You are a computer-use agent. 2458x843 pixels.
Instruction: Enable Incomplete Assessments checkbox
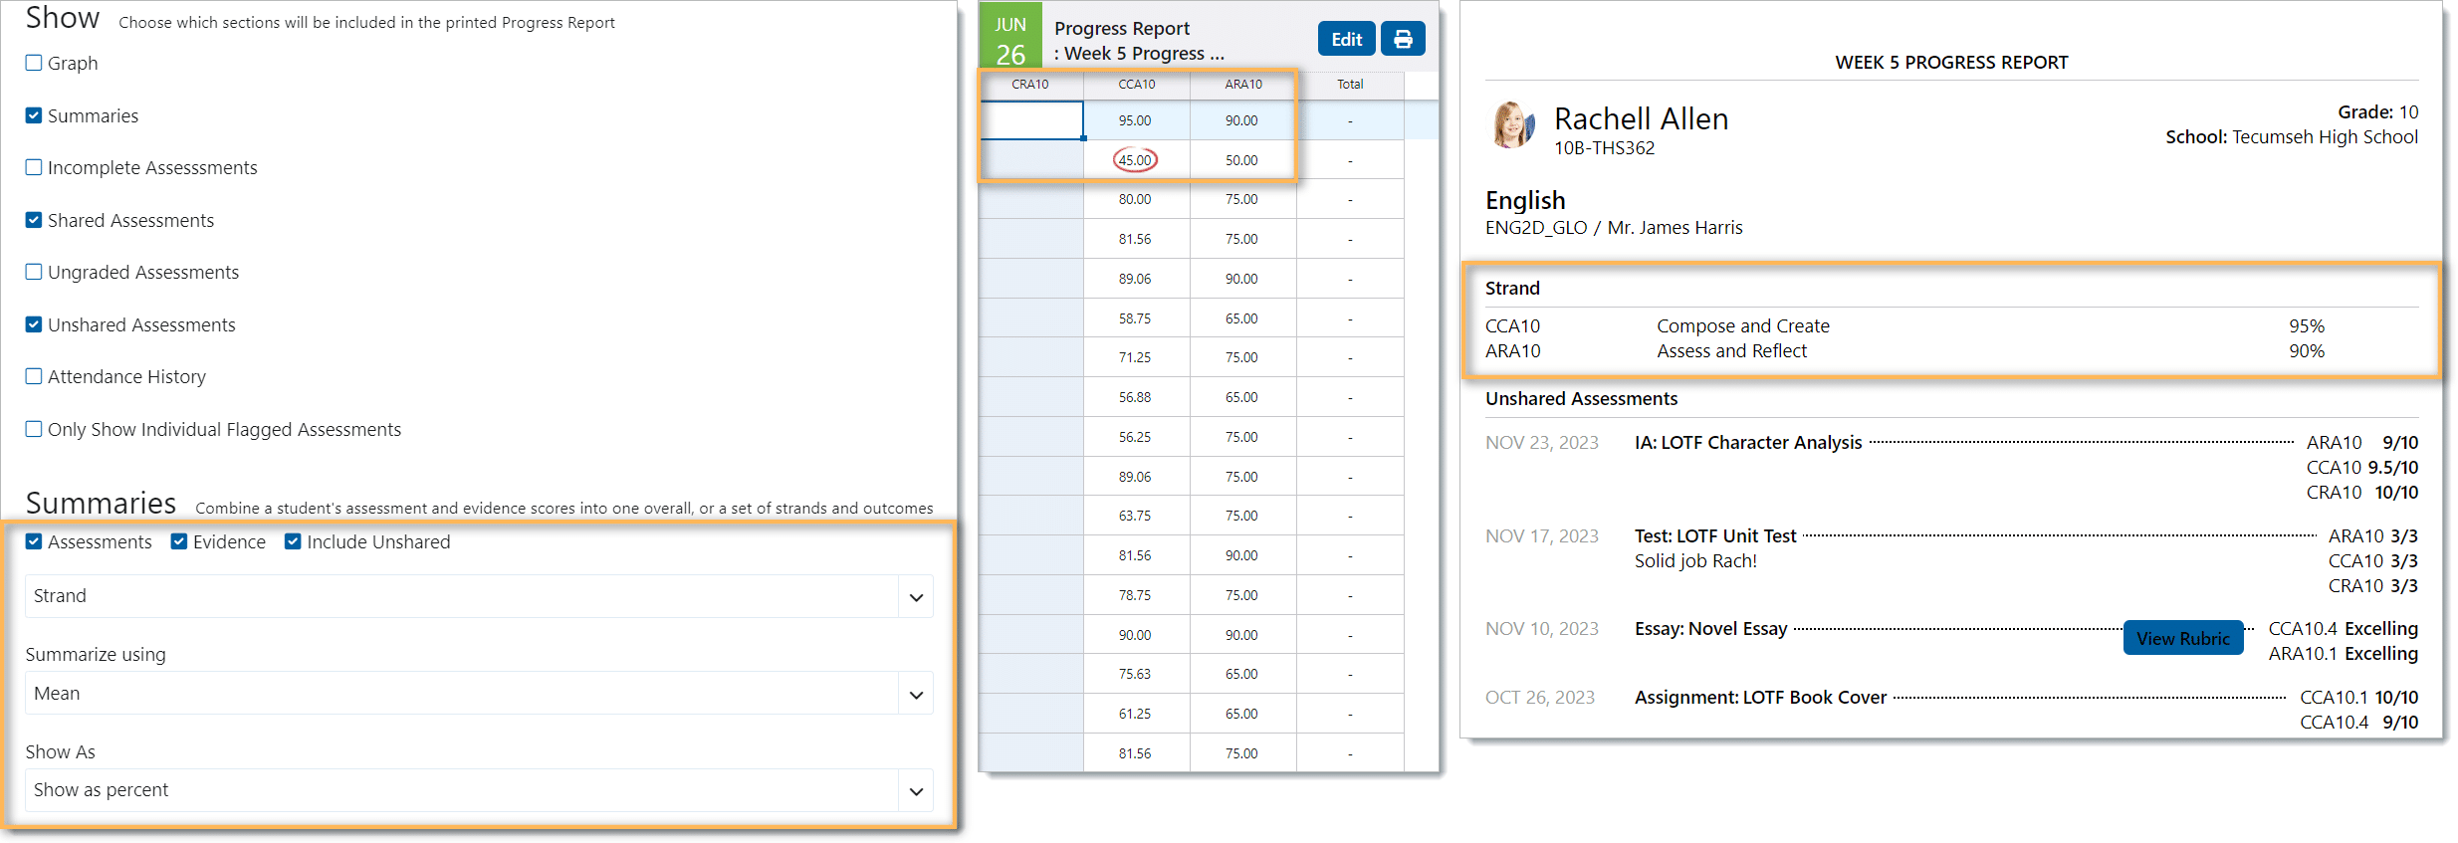click(x=34, y=167)
